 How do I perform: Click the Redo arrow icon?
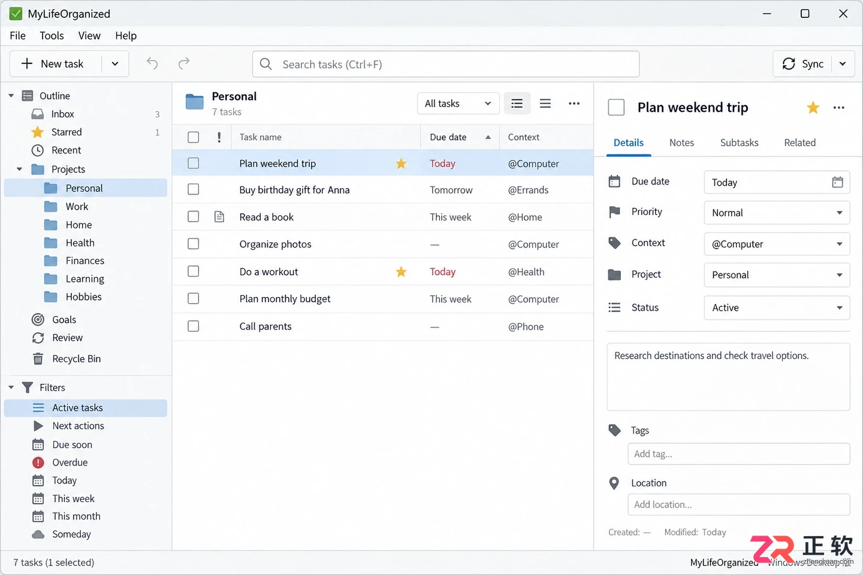184,63
